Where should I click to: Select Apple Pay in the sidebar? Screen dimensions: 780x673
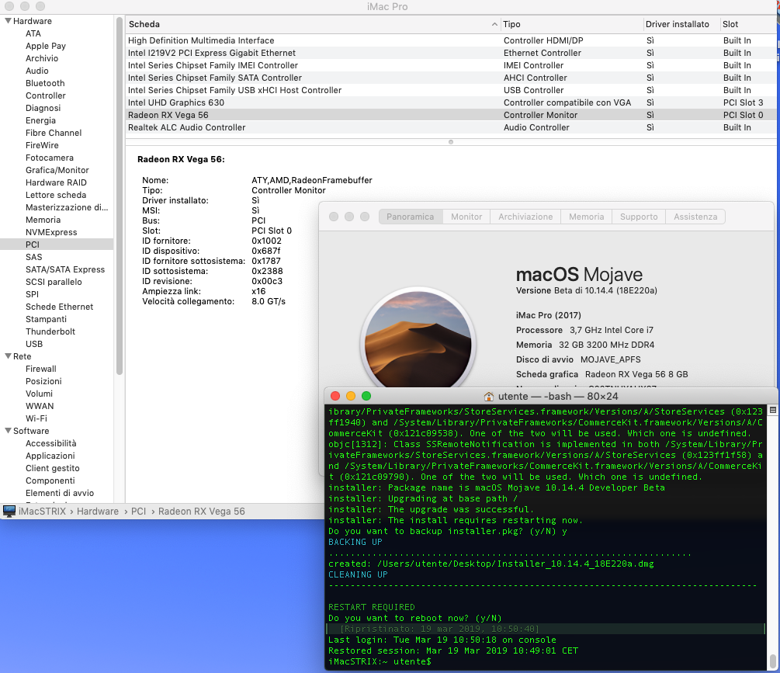[x=46, y=46]
